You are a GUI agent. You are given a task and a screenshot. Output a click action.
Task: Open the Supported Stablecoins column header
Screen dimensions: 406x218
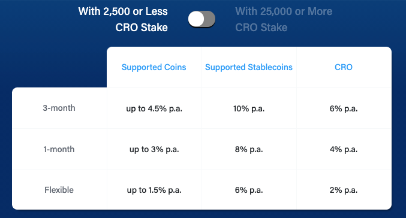coord(249,67)
